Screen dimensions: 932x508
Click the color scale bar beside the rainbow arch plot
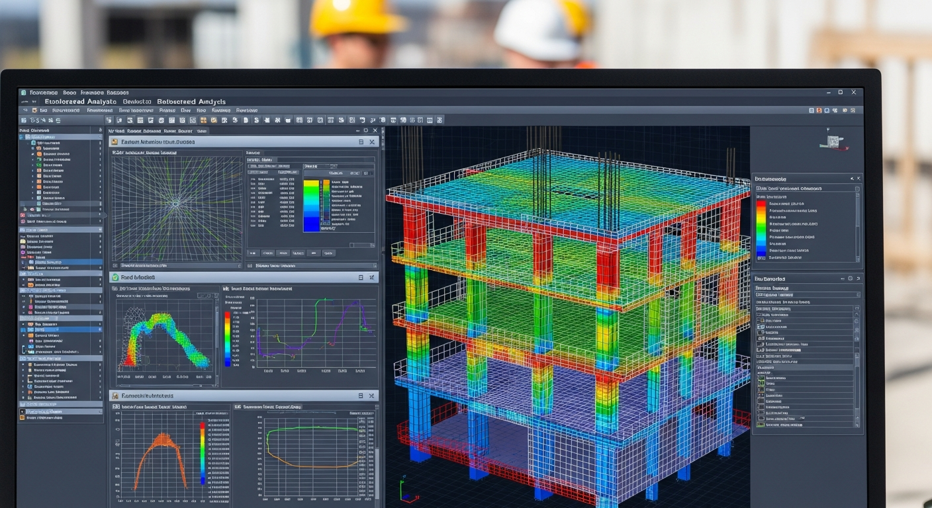tap(228, 338)
